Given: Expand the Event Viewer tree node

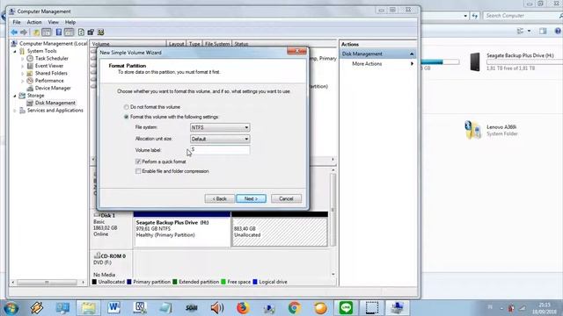Looking at the screenshot, I should click(x=23, y=66).
